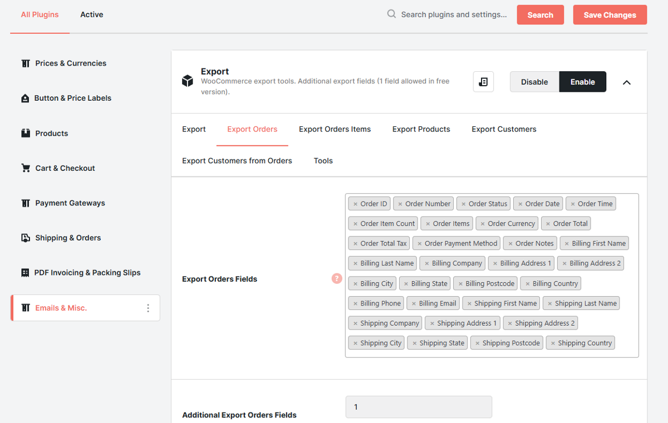The image size is (668, 423).
Task: Remove the Billing First Name field tag
Action: point(567,244)
